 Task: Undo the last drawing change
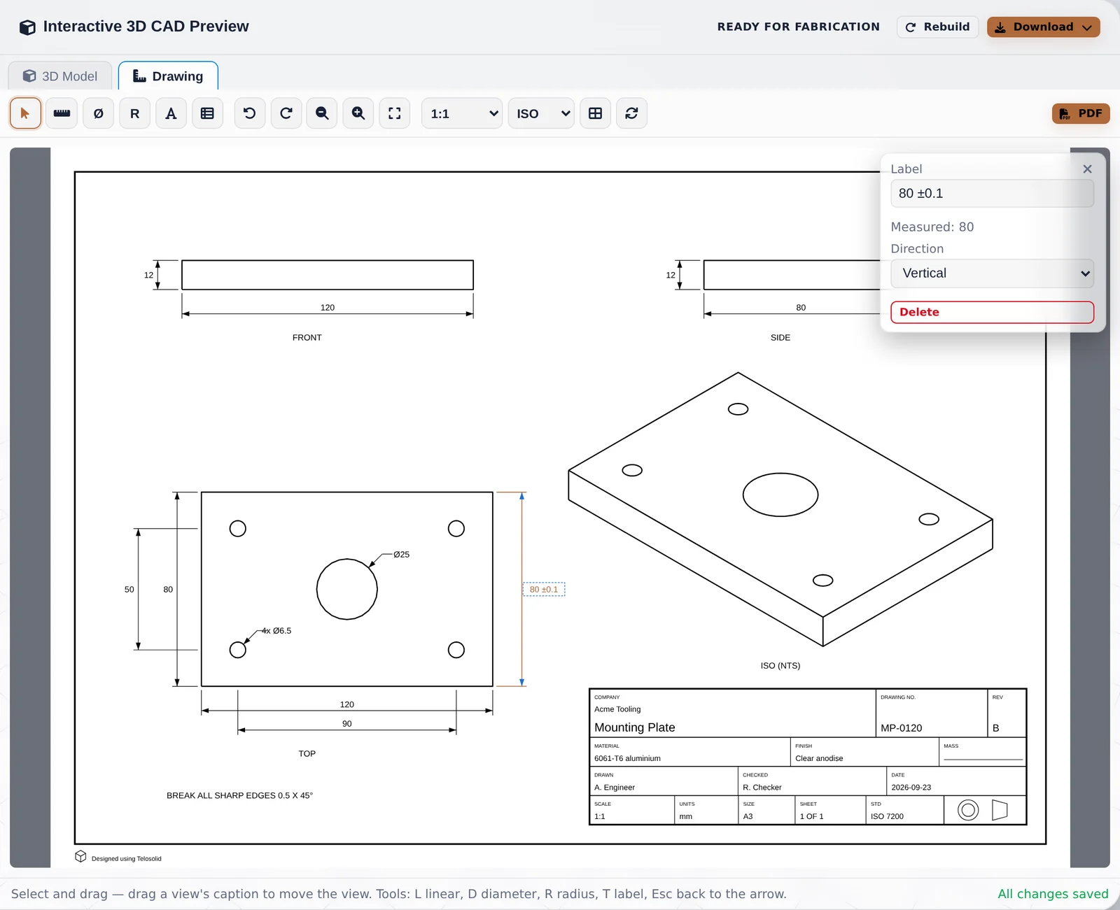coord(249,113)
